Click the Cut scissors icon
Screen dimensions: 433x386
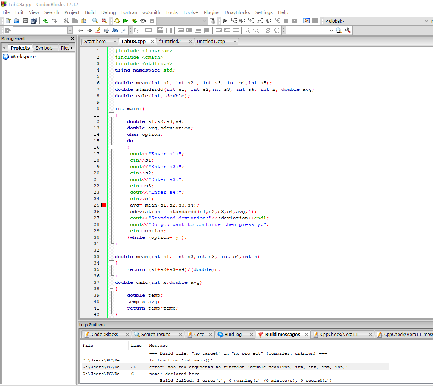[x=66, y=21]
